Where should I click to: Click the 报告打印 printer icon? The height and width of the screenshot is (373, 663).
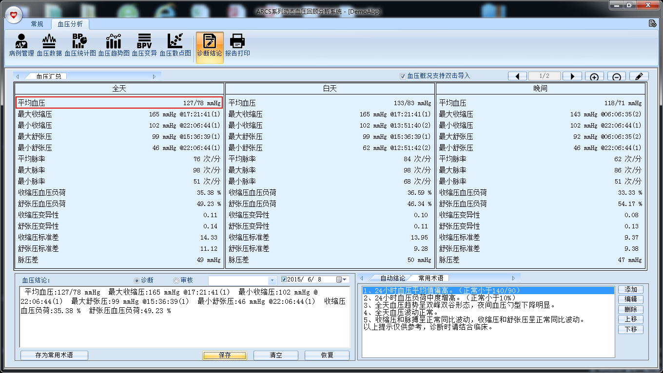(x=237, y=45)
